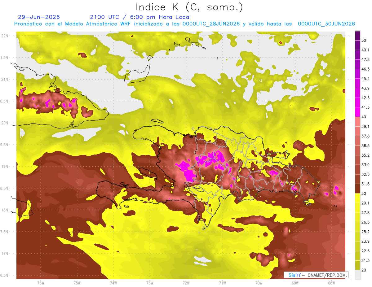Click the title 'Indice K (C, somb.)'
Screen dimensions: 372x287
189,7
